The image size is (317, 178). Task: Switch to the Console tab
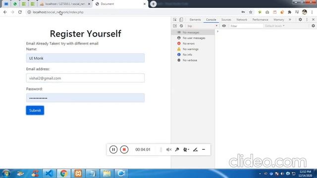tap(211, 20)
